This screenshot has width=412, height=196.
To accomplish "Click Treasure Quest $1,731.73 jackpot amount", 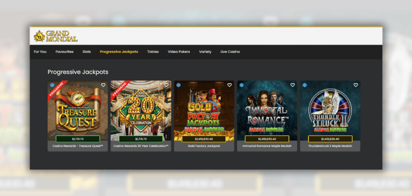I will tap(78, 139).
